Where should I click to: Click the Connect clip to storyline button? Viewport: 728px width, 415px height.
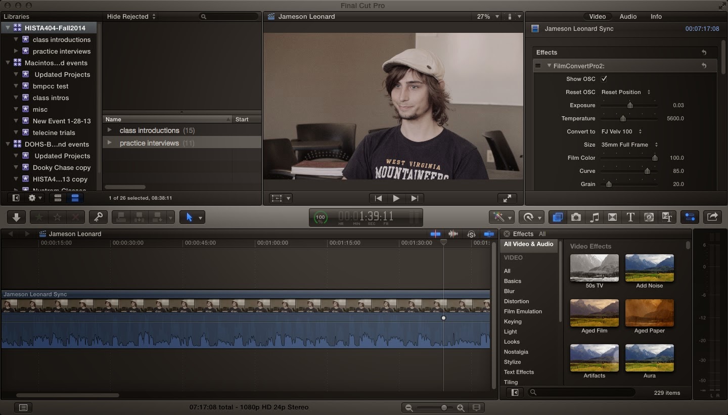point(121,217)
